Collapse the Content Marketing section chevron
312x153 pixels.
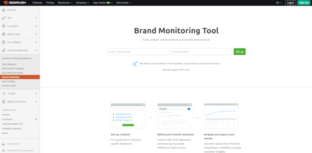(x=36, y=50)
